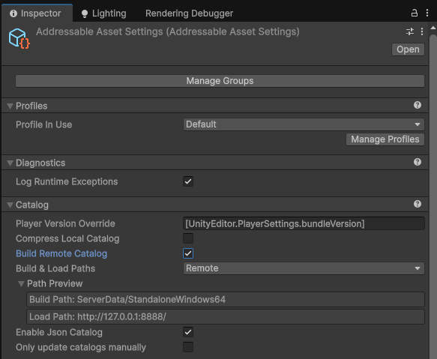Open the asset preset sliders icon
This screenshot has width=437, height=359.
pos(410,31)
